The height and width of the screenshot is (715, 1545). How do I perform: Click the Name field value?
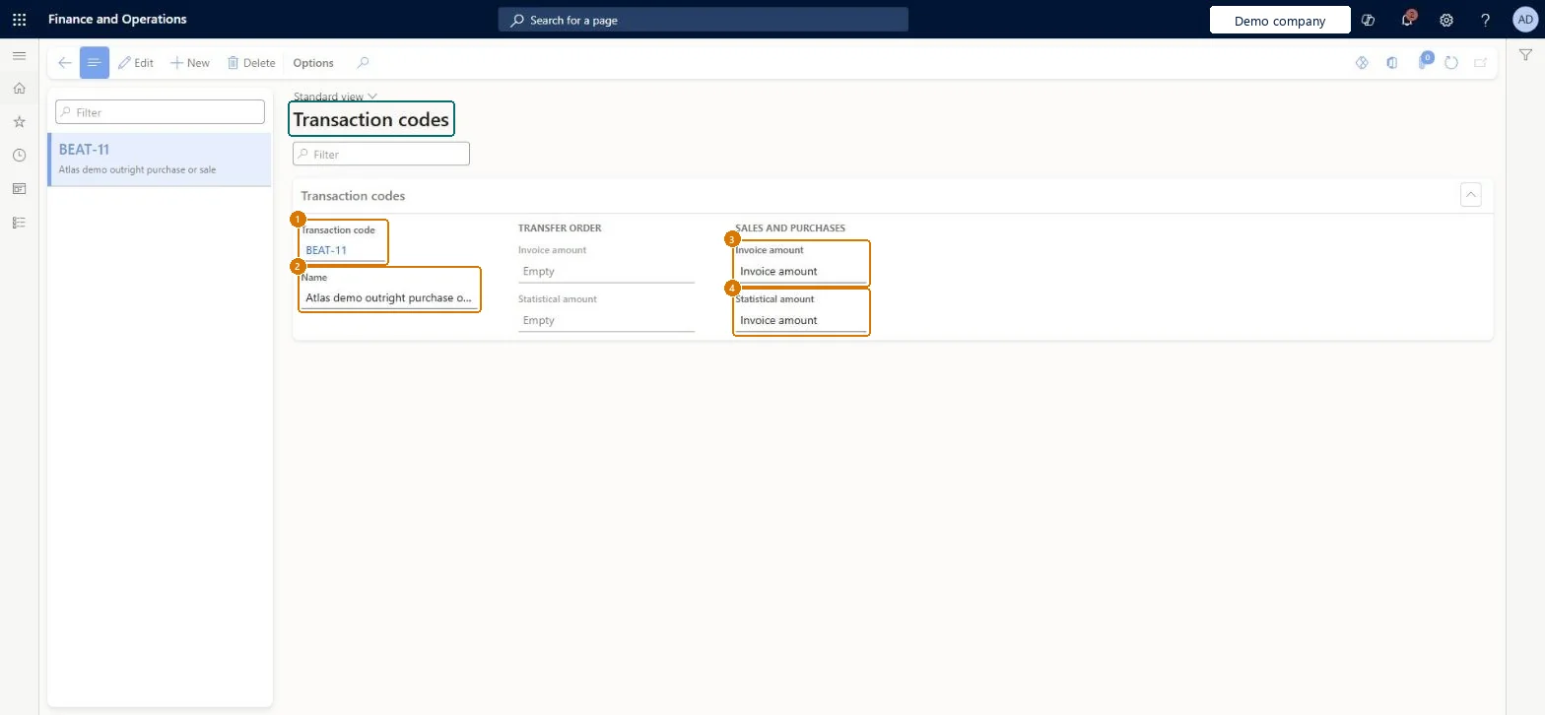[x=389, y=297]
